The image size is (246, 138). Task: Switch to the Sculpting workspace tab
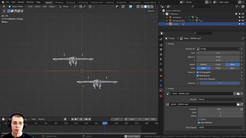(71, 3)
